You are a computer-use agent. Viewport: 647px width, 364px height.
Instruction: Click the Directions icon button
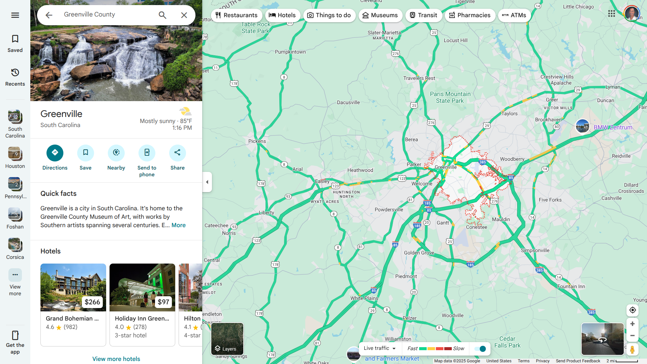tap(55, 153)
